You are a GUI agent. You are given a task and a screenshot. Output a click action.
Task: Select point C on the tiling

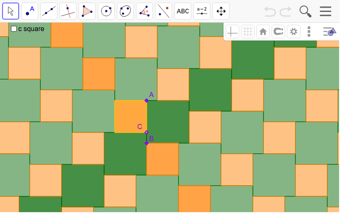coord(147,132)
